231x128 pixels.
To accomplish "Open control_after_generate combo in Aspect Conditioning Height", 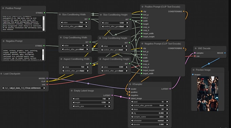I will pos(114,71).
